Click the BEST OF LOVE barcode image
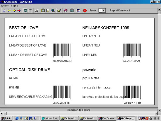 (62, 50)
